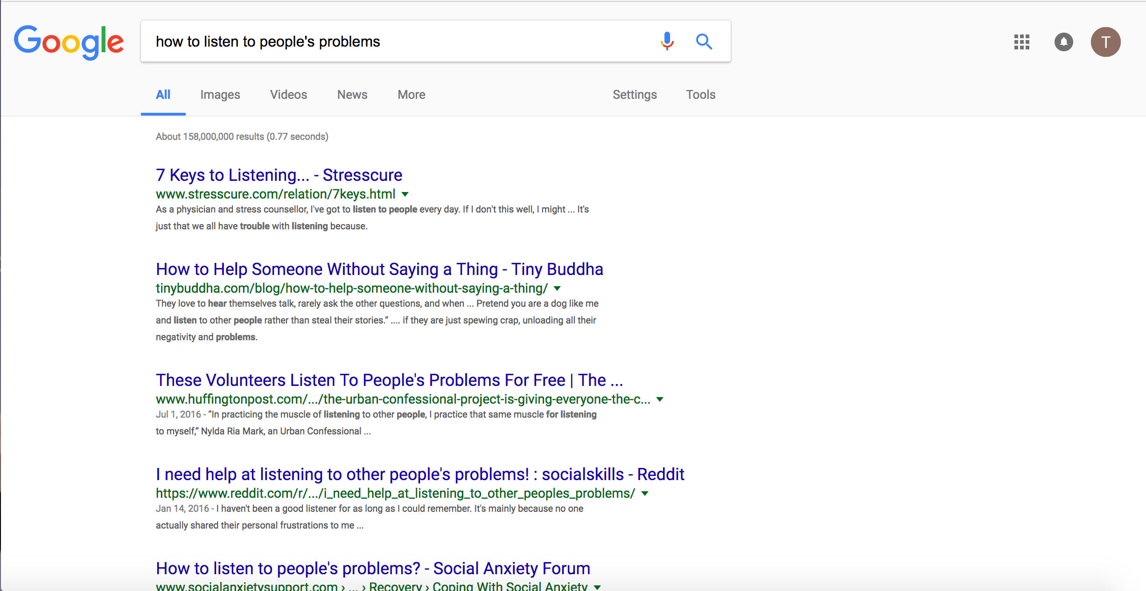Image resolution: width=1146 pixels, height=591 pixels.
Task: Open the reddit.com URL dropdown arrow
Action: click(x=644, y=494)
